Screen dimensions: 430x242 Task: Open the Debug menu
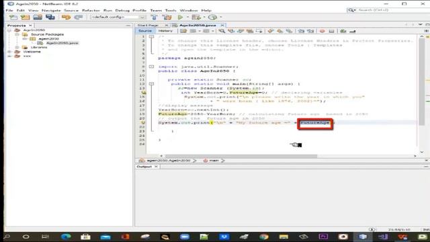(122, 10)
